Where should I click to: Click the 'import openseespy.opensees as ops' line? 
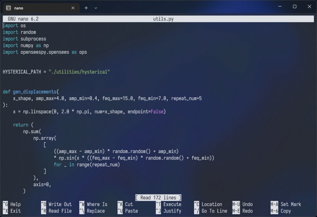pos(45,52)
